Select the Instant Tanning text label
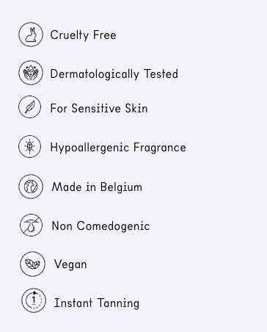The image size is (267, 332). pyautogui.click(x=97, y=303)
